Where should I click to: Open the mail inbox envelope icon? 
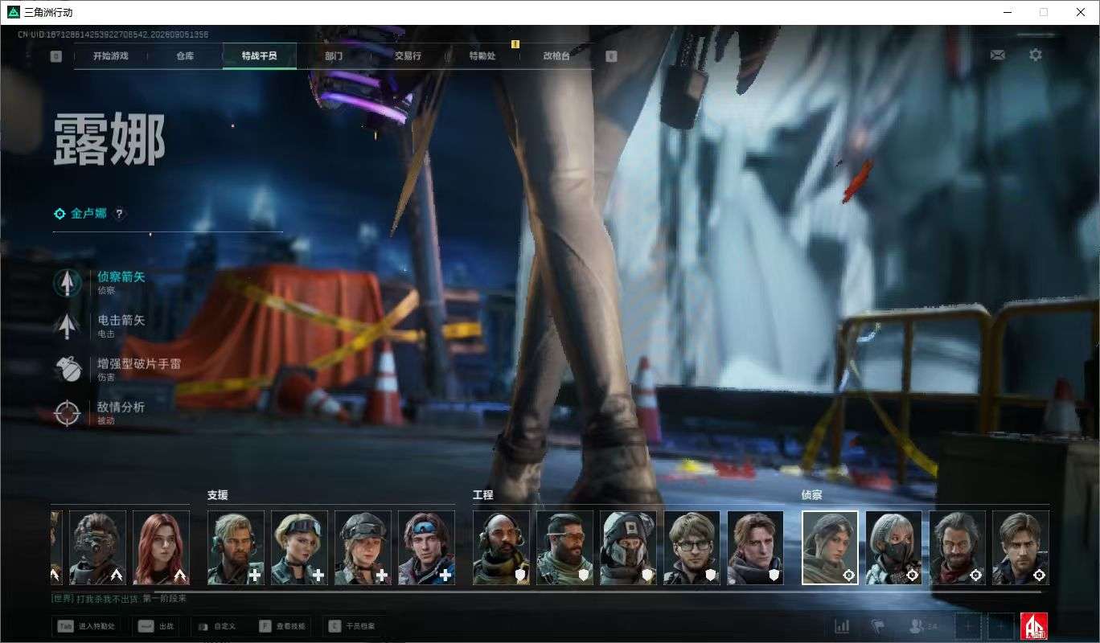point(997,55)
